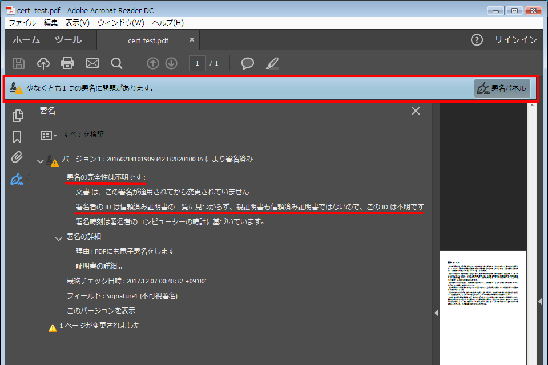Open the signature panel options dropdown
Image resolution: width=548 pixels, height=365 pixels.
[48, 135]
